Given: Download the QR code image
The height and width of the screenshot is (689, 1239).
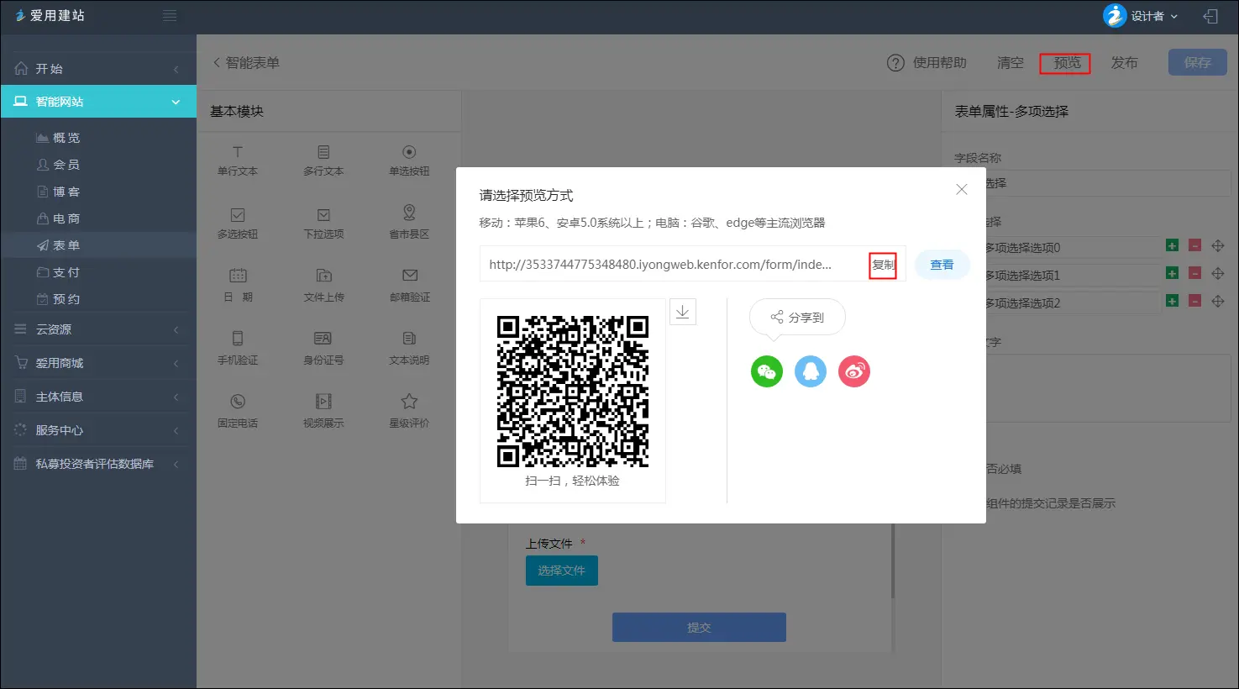Looking at the screenshot, I should 683,312.
